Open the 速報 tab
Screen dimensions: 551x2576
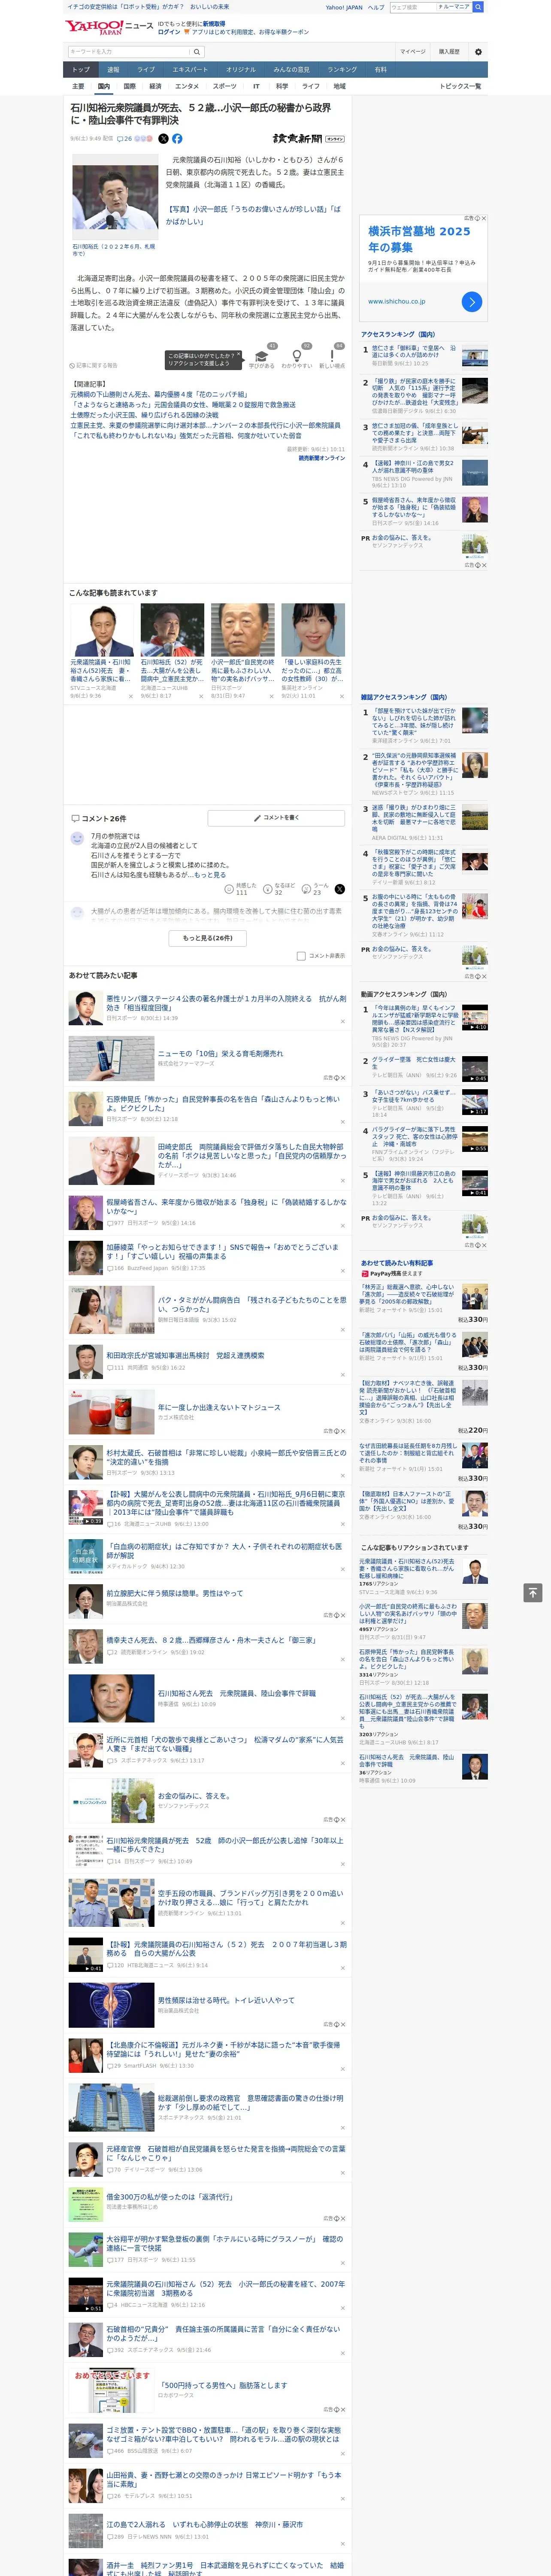(x=113, y=70)
